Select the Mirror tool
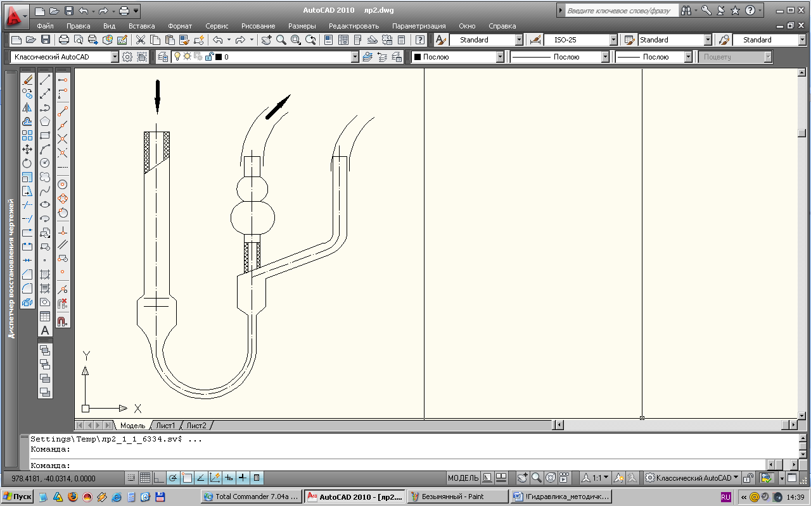Viewport: 811px width, 506px height. (x=27, y=108)
